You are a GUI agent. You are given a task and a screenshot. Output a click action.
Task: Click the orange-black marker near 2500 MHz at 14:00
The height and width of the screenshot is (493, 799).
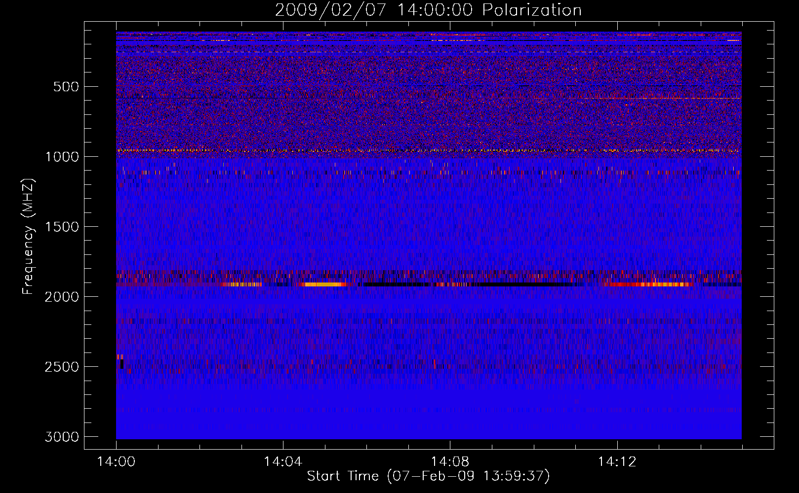point(120,361)
